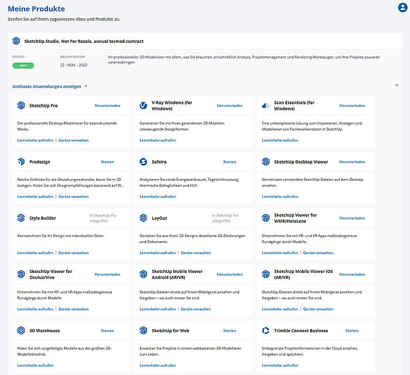Open 'Geräte verwalten' for Oculus/Vive viewer
The image size is (410, 375).
click(73, 309)
